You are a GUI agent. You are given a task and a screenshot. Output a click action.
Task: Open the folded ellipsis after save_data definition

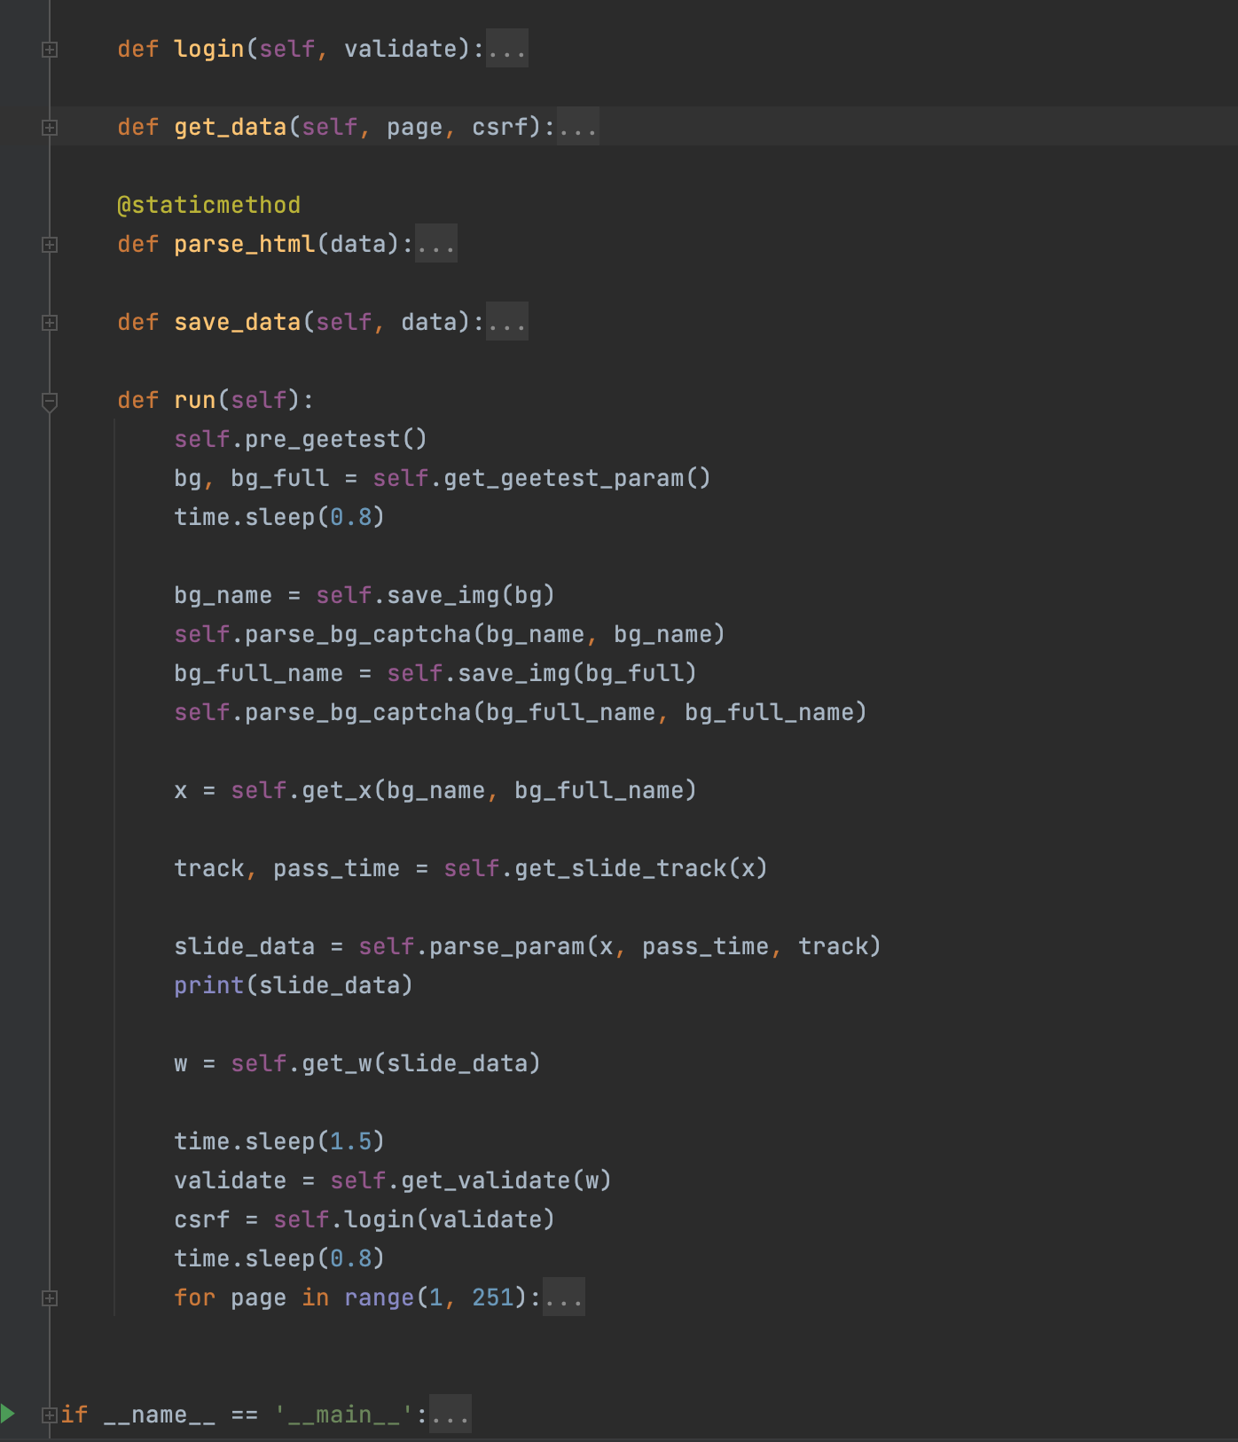507,322
